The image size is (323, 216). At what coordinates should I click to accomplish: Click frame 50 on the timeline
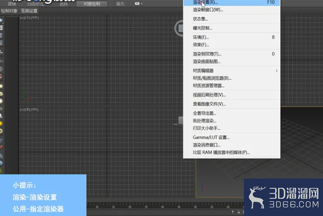pyautogui.click(x=195, y=207)
